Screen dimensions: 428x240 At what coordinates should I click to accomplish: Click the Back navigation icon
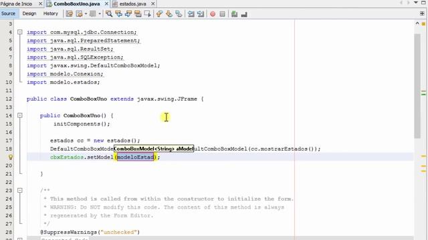(79, 14)
